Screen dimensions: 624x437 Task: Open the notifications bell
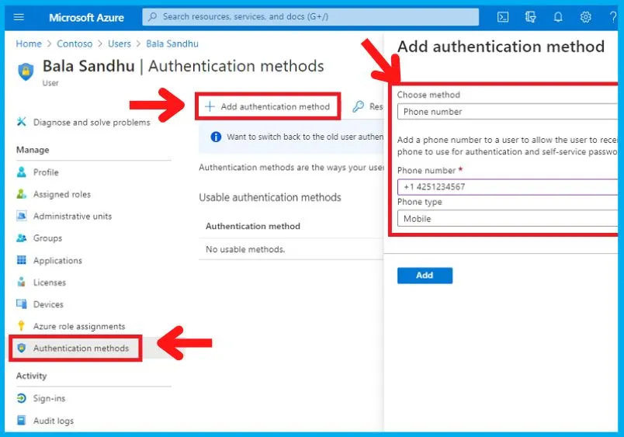[558, 17]
